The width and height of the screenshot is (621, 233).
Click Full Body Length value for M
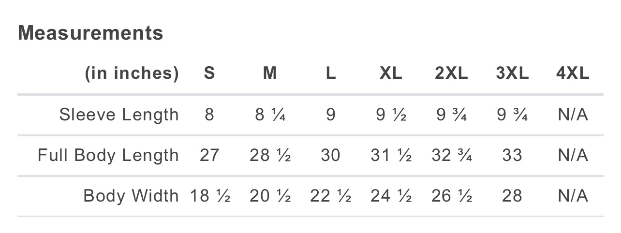coord(270,156)
